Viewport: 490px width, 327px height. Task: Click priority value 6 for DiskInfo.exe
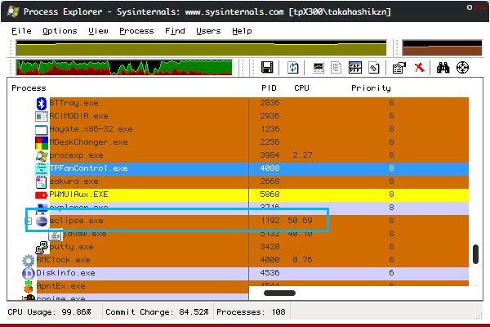391,273
